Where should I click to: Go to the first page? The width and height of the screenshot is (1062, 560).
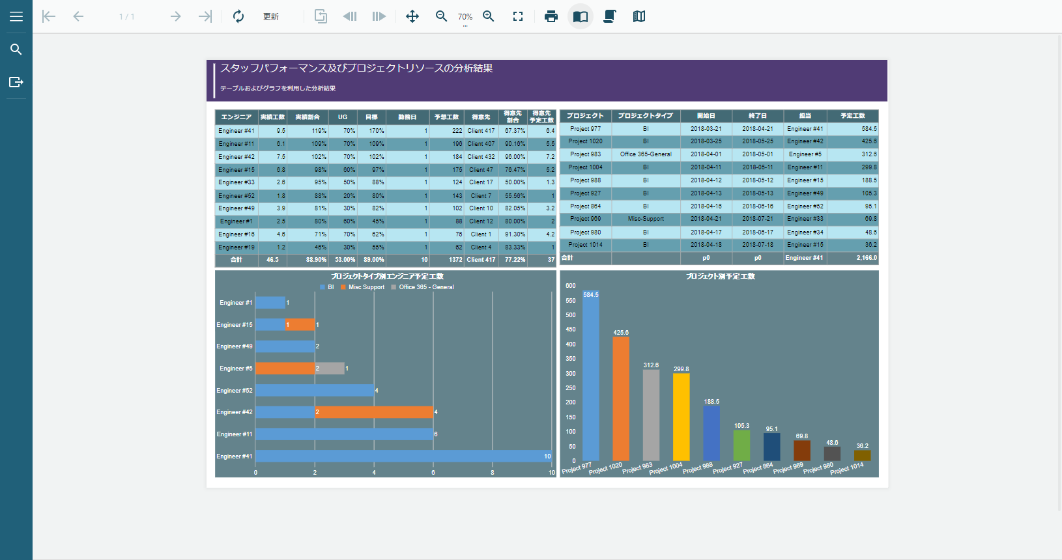(49, 16)
